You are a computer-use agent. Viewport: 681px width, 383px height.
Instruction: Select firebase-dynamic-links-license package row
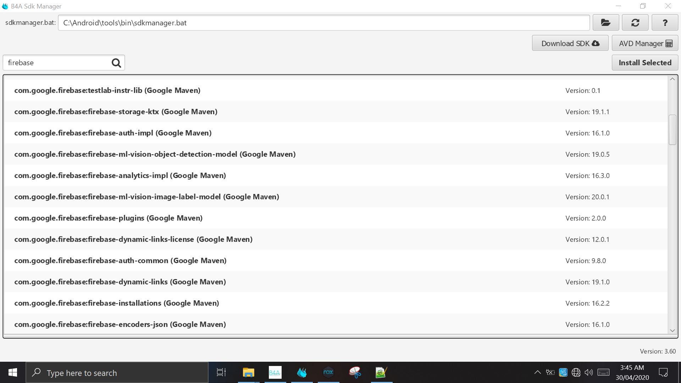(336, 239)
